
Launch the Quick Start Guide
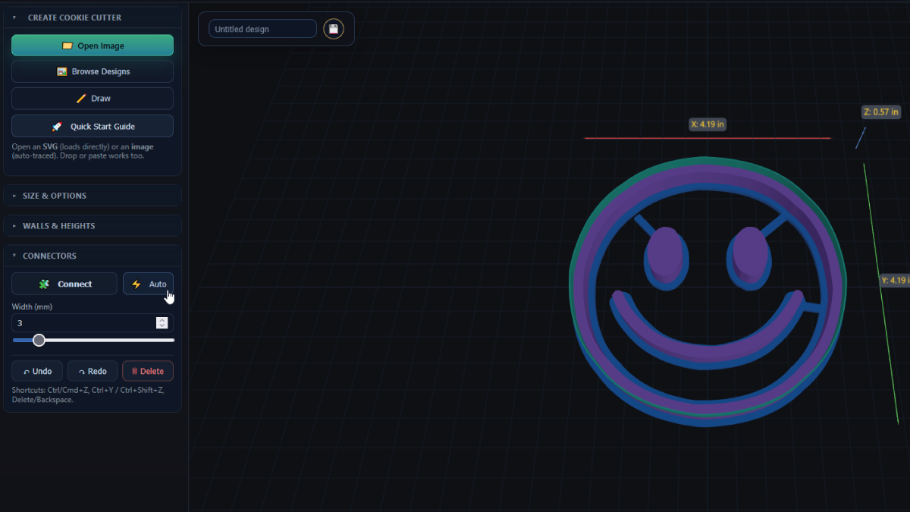[x=93, y=126]
